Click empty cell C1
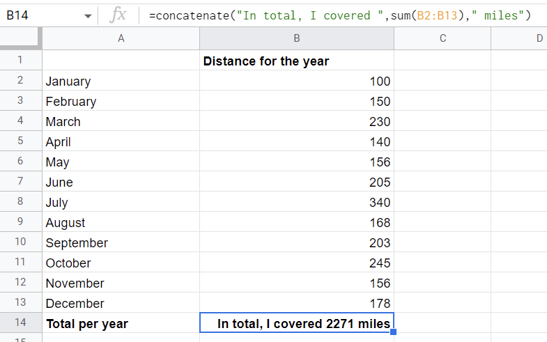The image size is (547, 342). point(442,61)
